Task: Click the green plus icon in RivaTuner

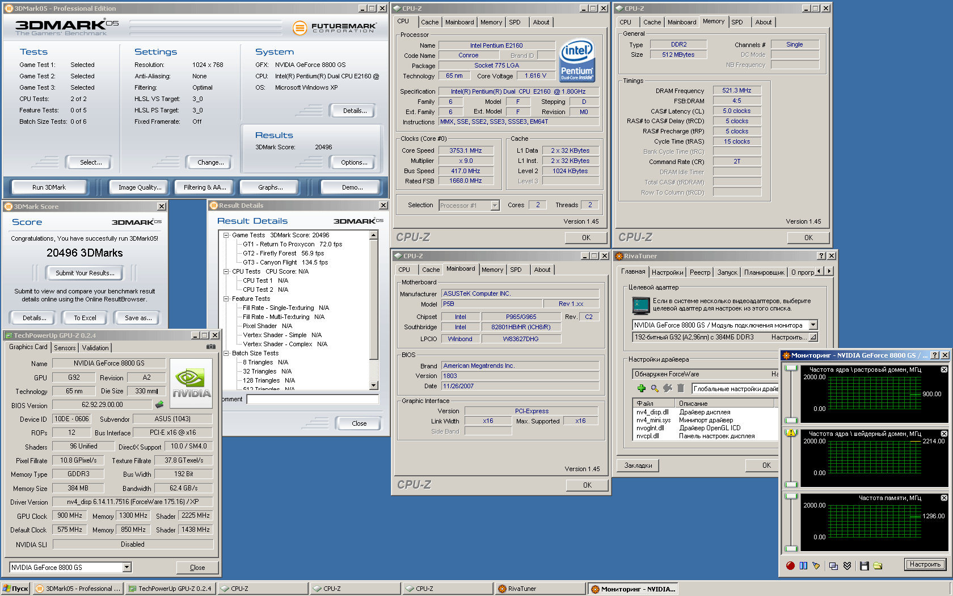Action: tap(641, 388)
